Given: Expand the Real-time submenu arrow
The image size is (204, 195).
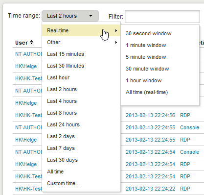Looking at the screenshot, I should [116, 30].
